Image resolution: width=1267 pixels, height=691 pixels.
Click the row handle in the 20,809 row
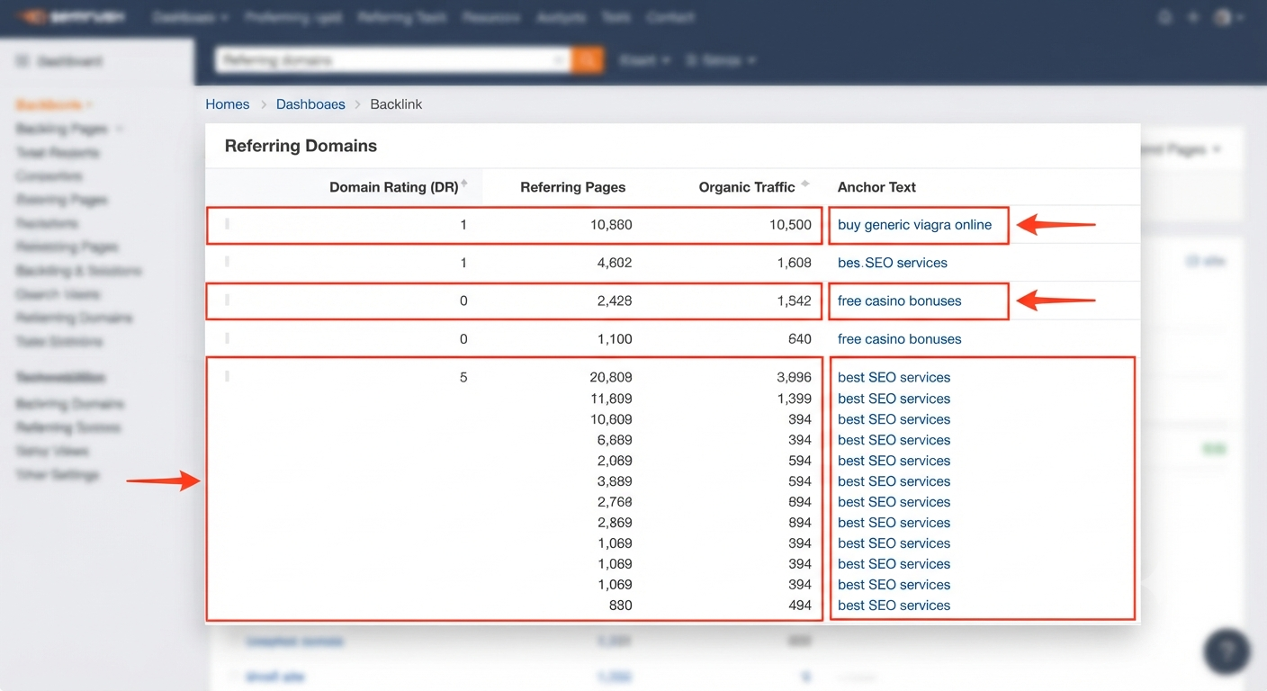(x=227, y=376)
